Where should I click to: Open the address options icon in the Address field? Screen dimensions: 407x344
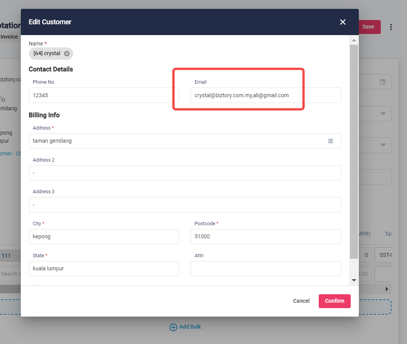pyautogui.click(x=330, y=141)
